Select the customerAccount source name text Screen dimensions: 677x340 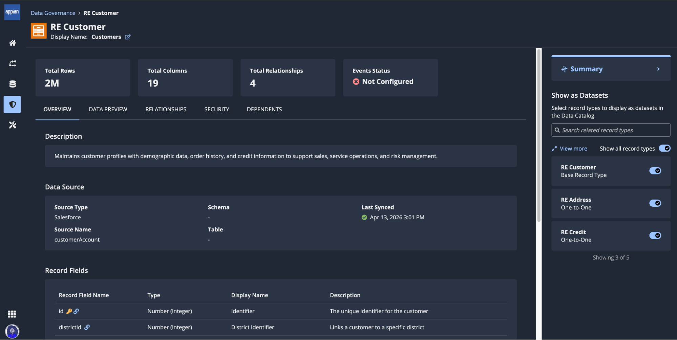click(77, 240)
